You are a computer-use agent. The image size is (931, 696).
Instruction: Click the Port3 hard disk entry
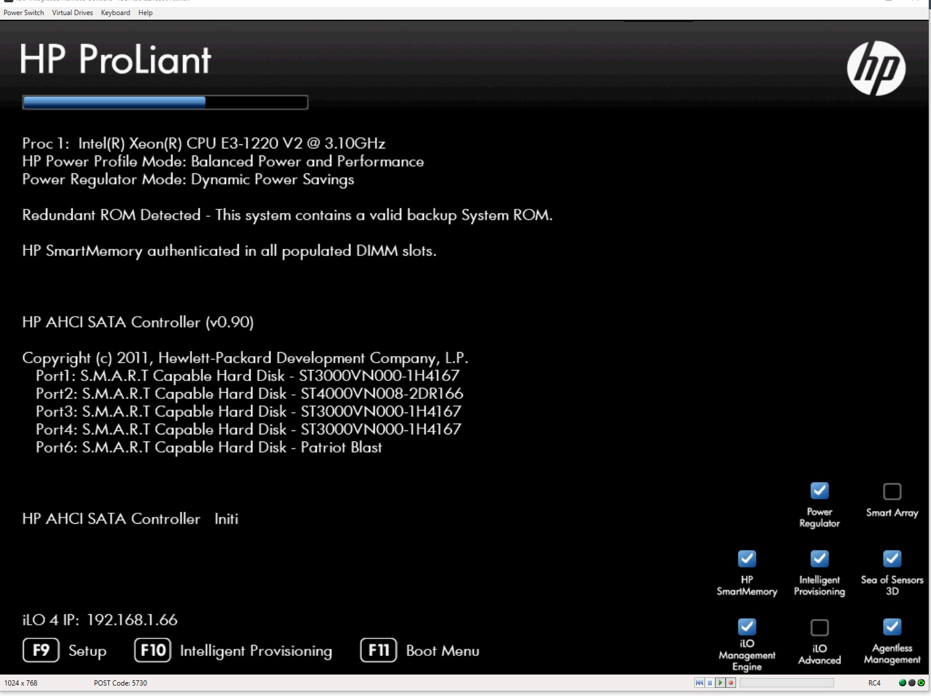tap(249, 412)
